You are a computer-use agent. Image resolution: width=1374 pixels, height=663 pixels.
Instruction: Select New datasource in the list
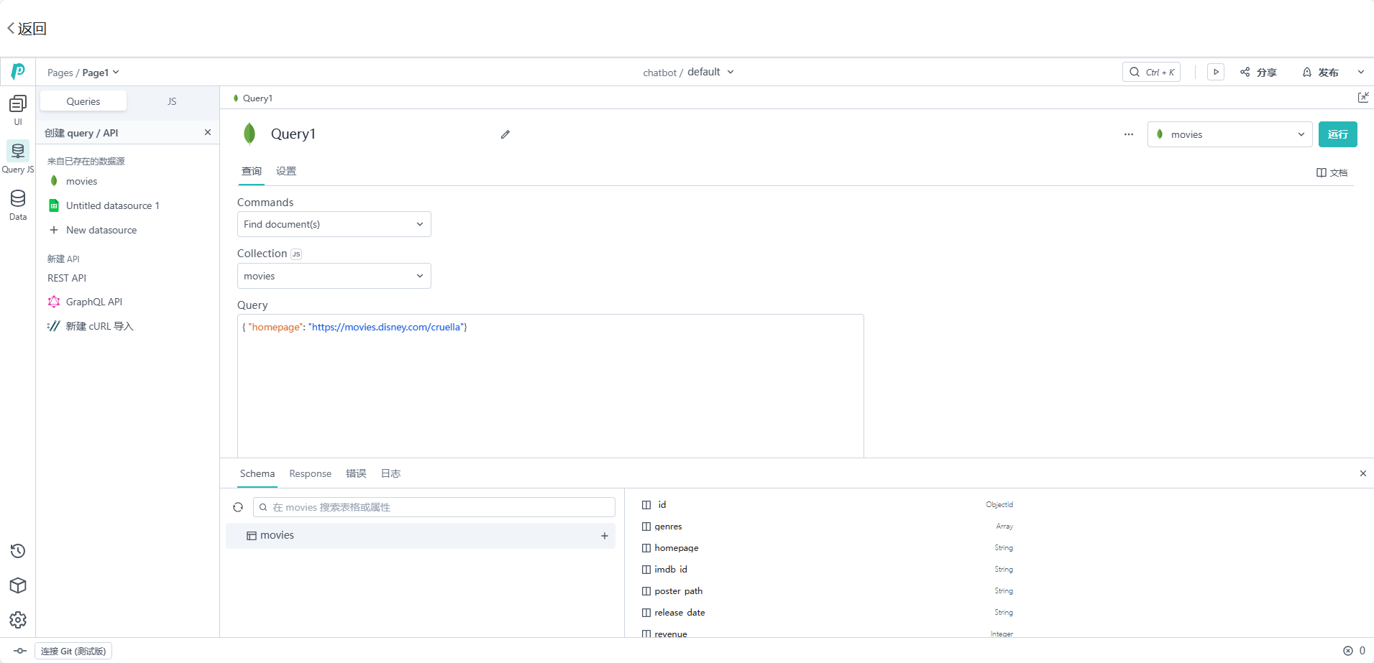pos(101,230)
